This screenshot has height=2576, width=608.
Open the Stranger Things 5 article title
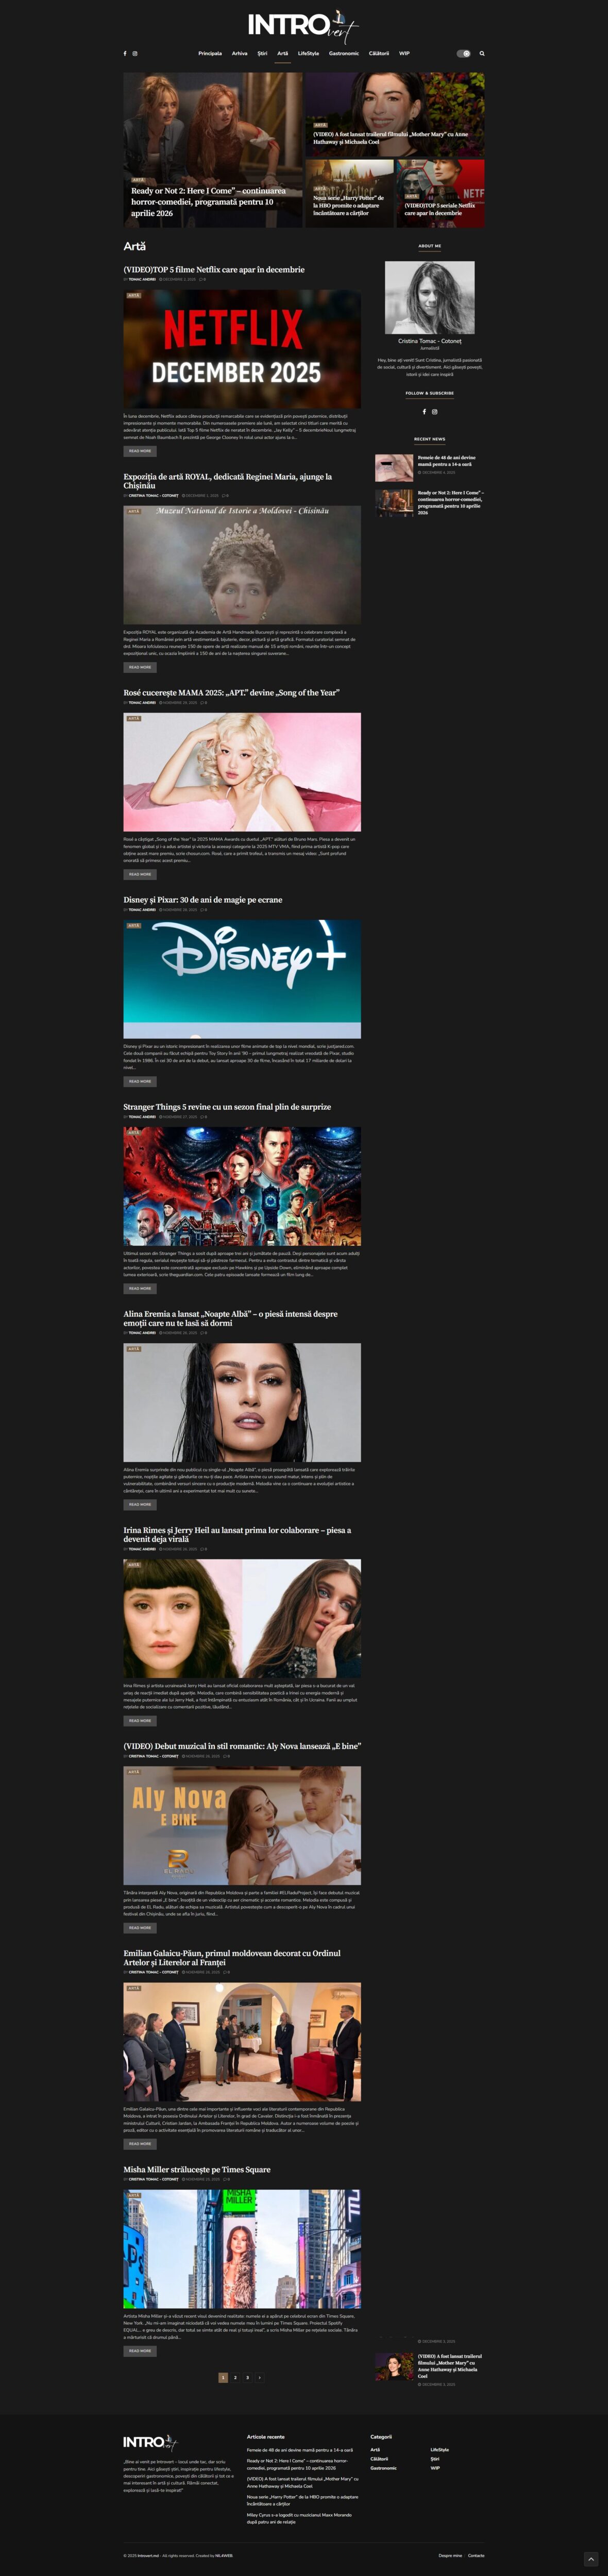point(227,1106)
